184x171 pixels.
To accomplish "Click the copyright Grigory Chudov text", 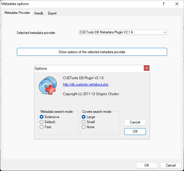I will point(91,94).
